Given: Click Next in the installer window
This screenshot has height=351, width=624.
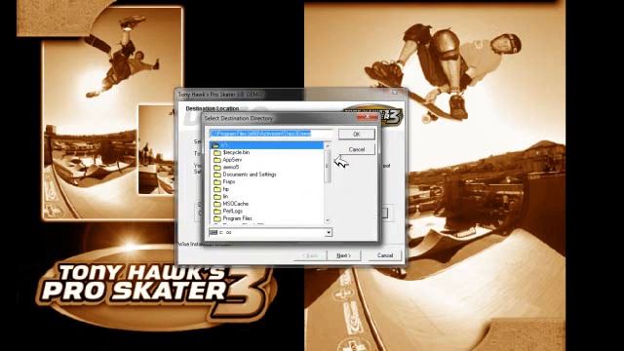Looking at the screenshot, I should [x=344, y=255].
